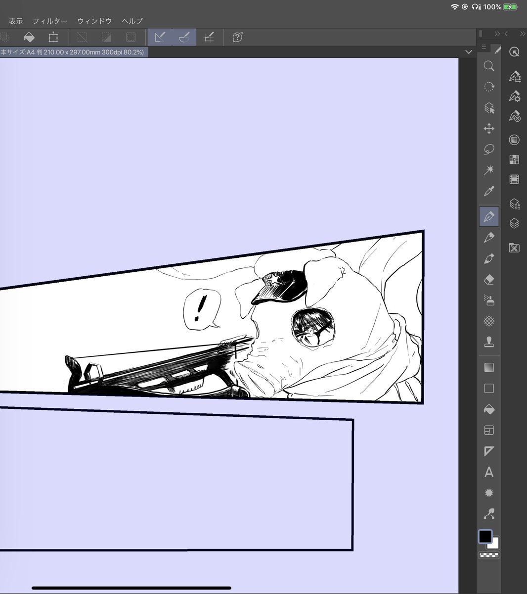The image size is (527, 594).
Task: Open the tool palette hamburger menu
Action: point(484,48)
